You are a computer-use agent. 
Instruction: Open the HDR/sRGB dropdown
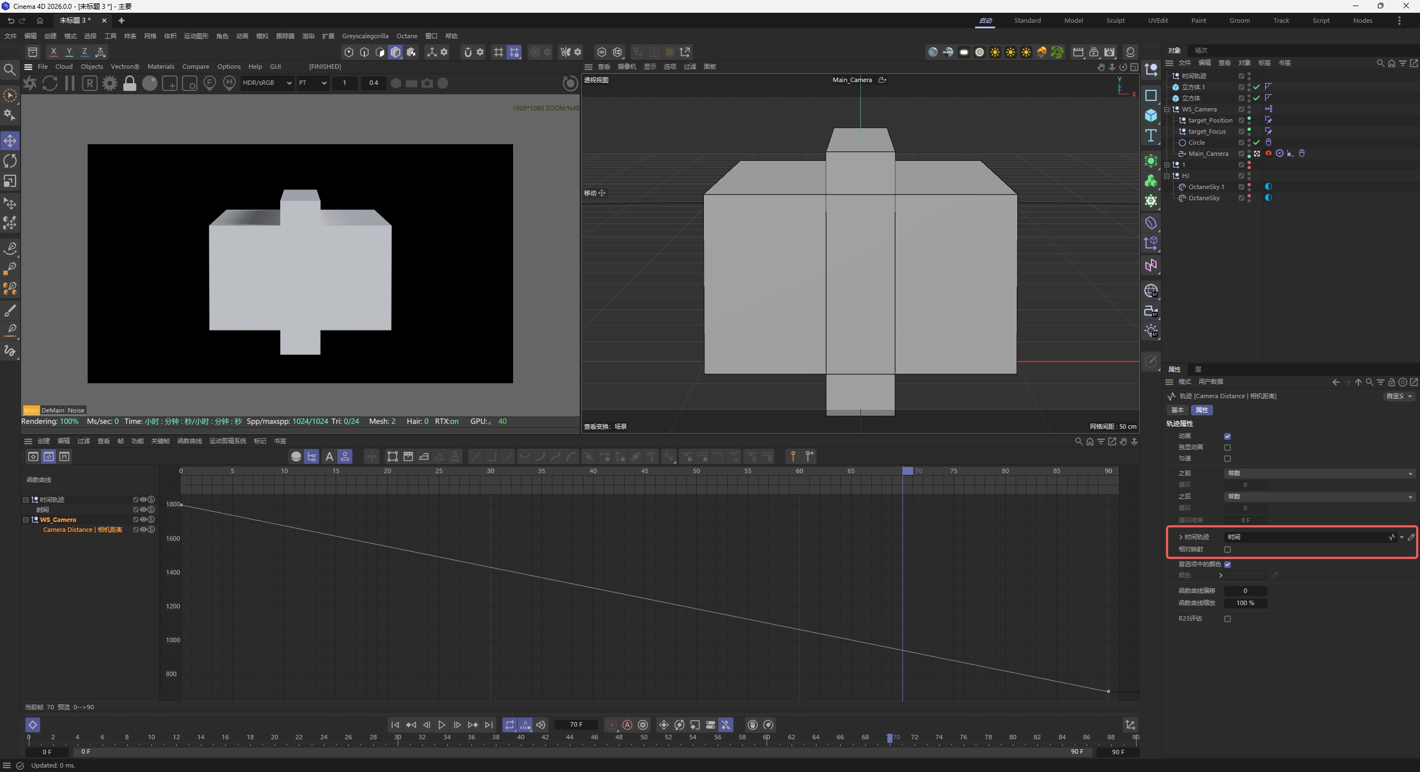[x=267, y=83]
